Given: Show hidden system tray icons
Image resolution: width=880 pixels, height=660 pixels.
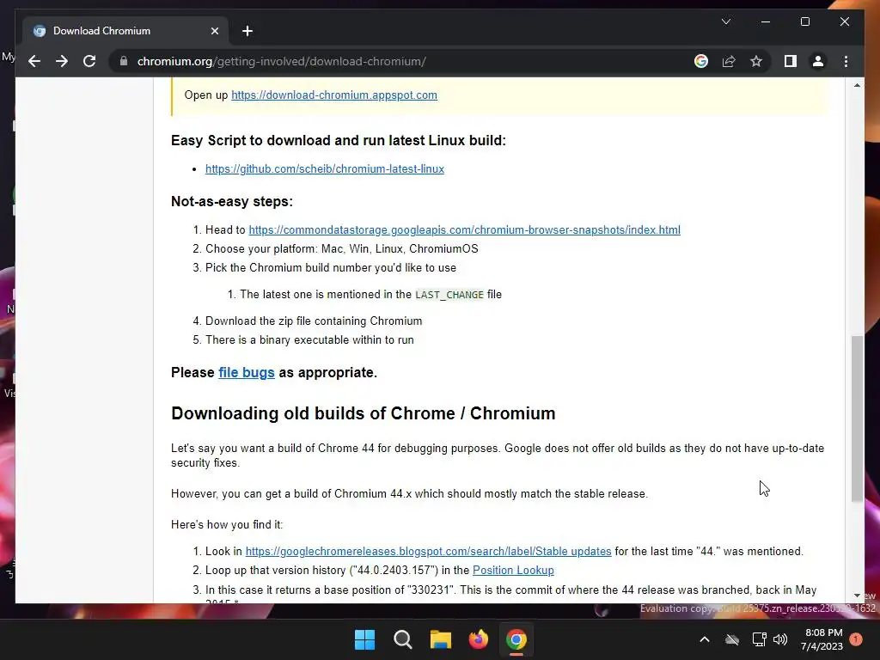Looking at the screenshot, I should pos(705,639).
